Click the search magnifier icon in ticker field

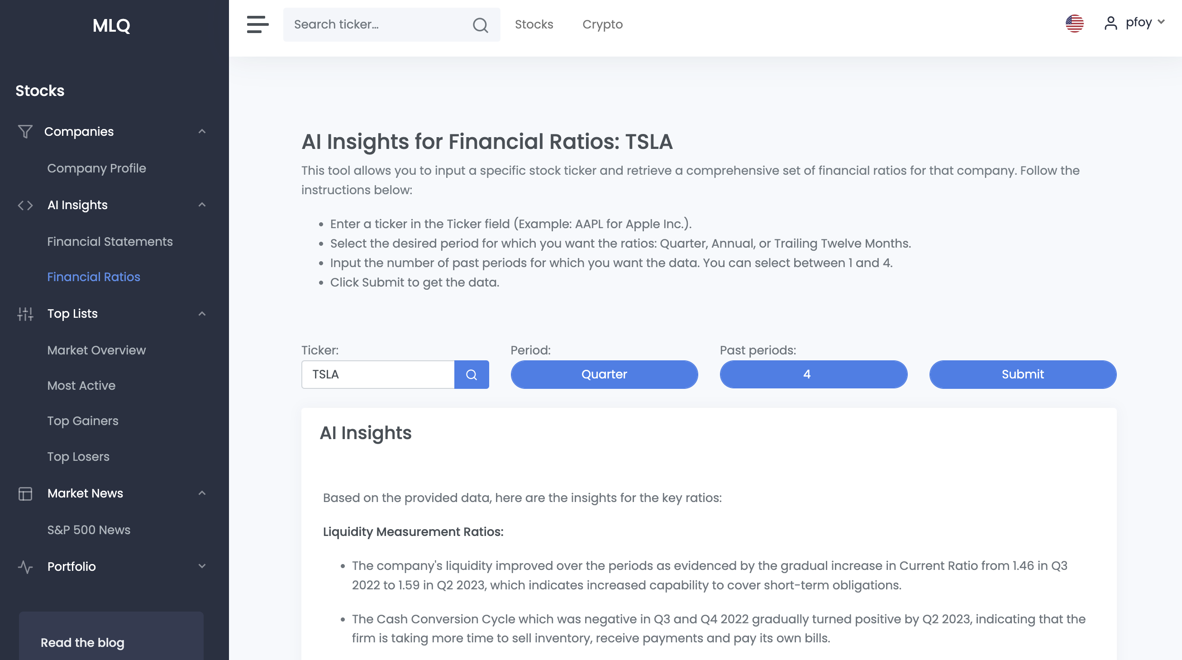point(472,374)
